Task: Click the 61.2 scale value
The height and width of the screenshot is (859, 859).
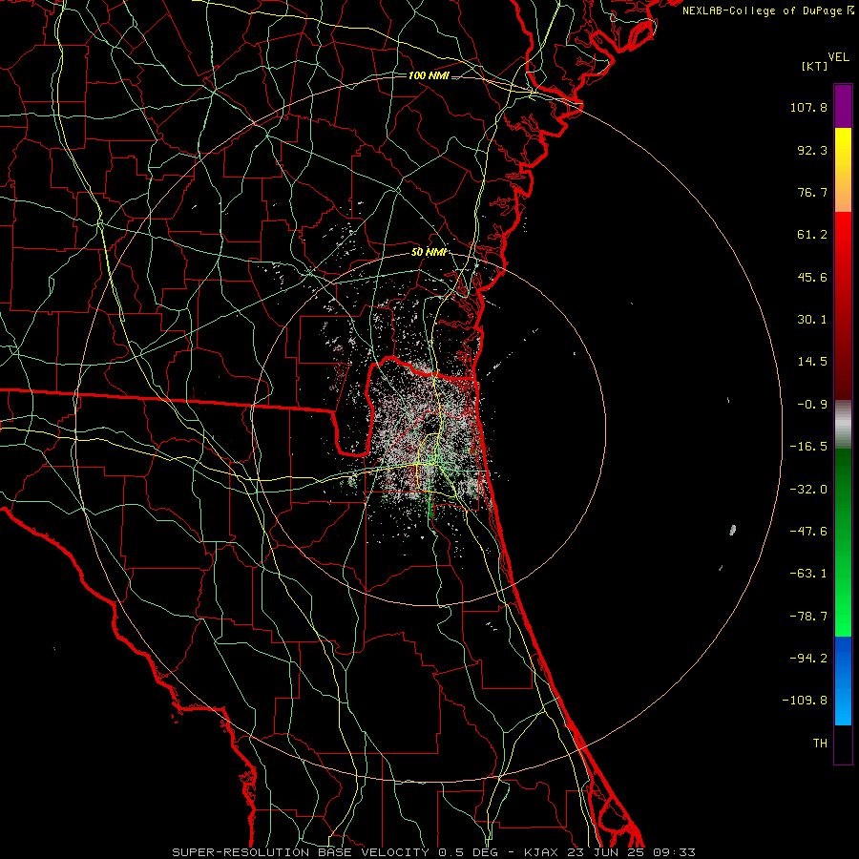Action: point(812,235)
